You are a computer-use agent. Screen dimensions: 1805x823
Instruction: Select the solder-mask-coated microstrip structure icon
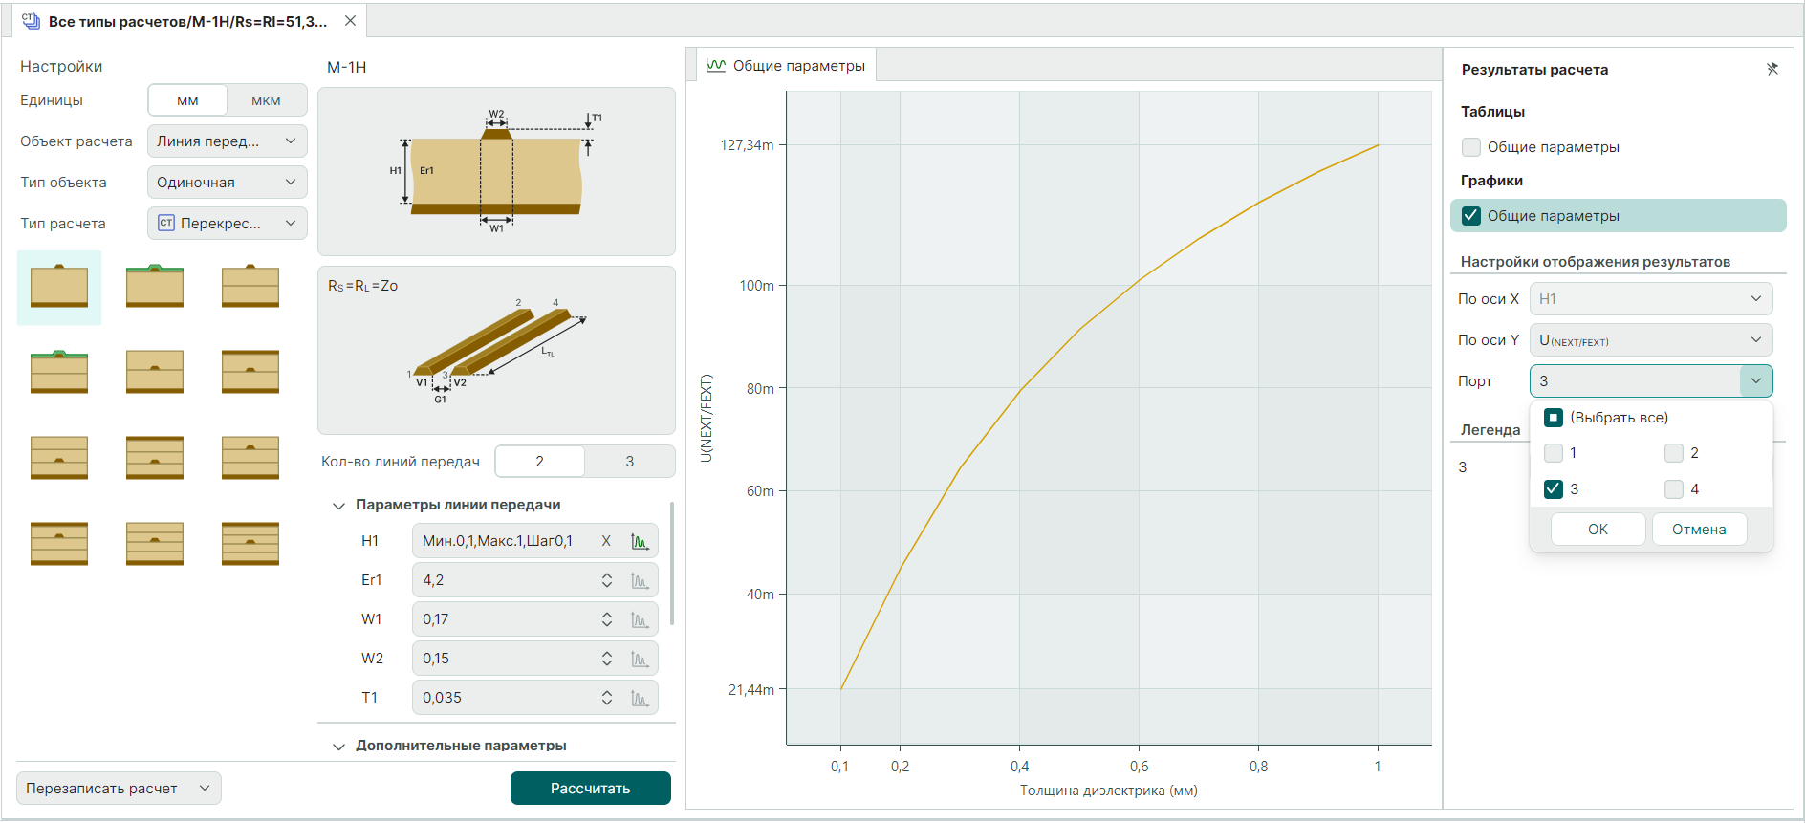[x=155, y=287]
